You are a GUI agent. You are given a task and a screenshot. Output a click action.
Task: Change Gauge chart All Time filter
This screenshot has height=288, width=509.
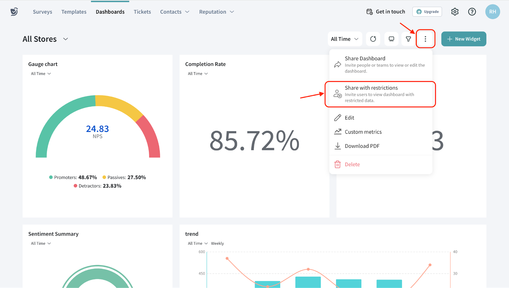click(41, 74)
